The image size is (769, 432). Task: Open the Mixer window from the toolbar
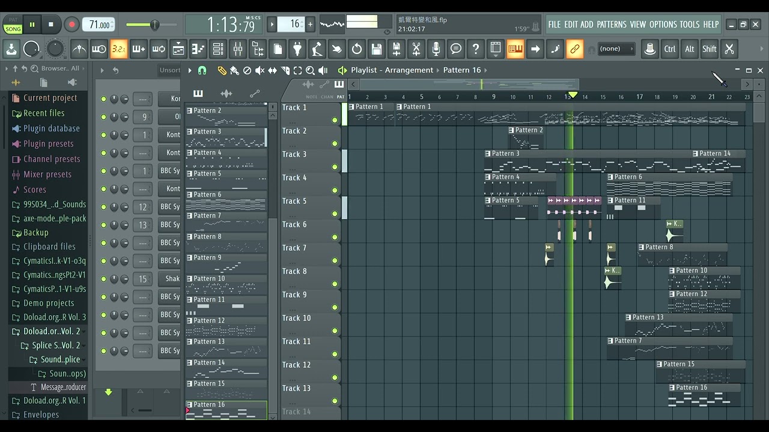click(238, 49)
